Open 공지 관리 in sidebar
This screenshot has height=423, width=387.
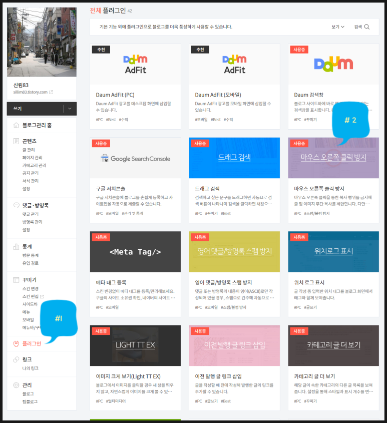[31, 173]
